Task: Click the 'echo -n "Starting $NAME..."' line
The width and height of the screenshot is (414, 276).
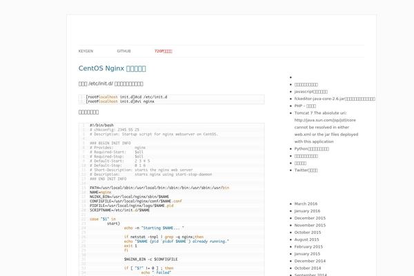Action: [154, 228]
